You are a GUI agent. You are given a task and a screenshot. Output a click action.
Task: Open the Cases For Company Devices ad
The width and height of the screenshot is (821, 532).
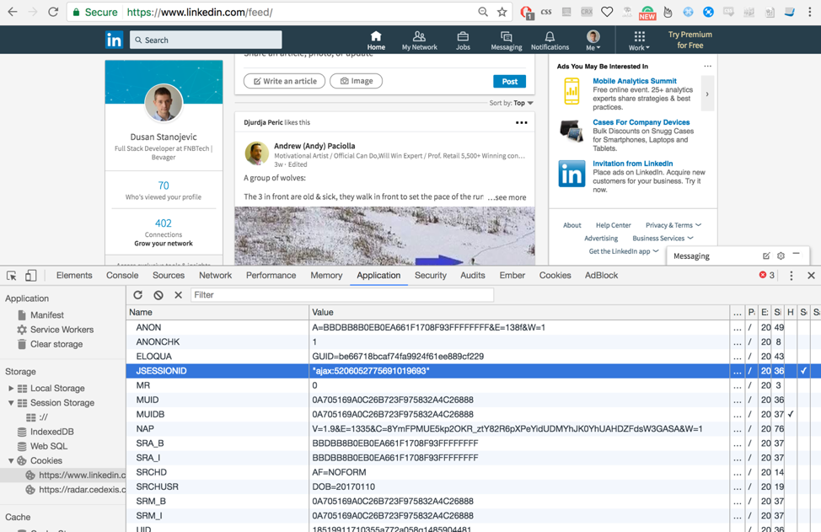pos(641,122)
